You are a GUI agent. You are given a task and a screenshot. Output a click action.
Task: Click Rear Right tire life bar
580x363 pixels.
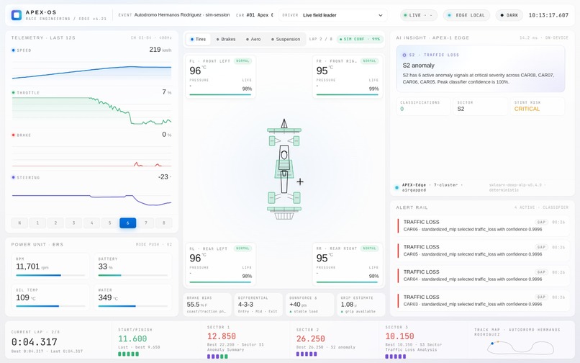point(348,282)
